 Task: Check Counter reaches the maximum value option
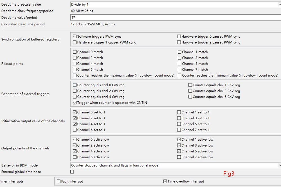(75, 76)
